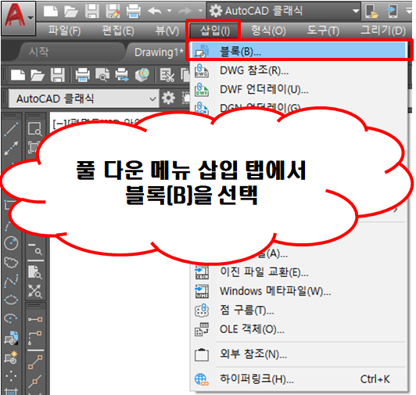
Task: Click Make Block icon in Draw toolbar
Action: point(11,357)
